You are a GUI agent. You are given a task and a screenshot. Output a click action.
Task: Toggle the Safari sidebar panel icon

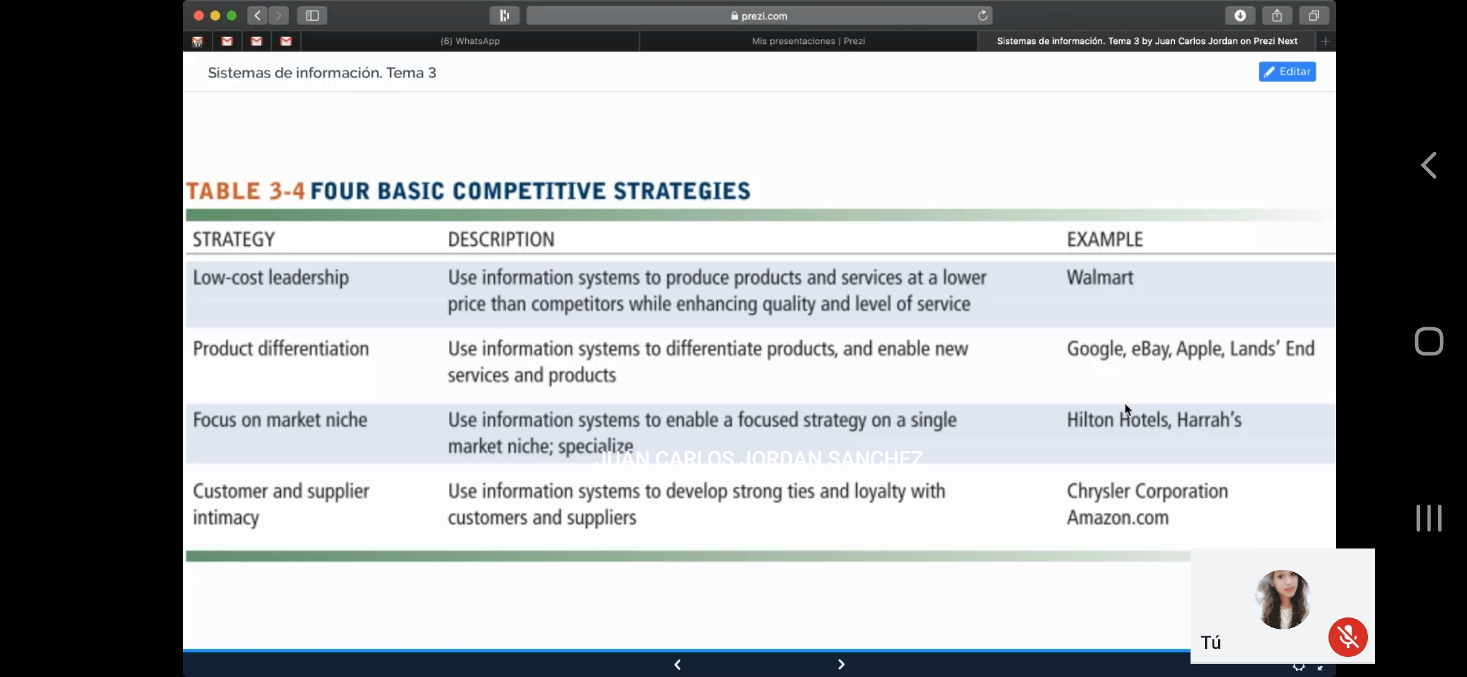(312, 16)
